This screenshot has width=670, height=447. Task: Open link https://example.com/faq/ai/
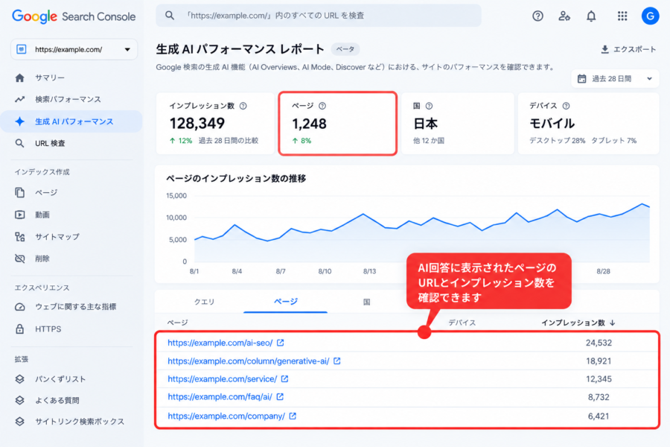[x=220, y=397]
